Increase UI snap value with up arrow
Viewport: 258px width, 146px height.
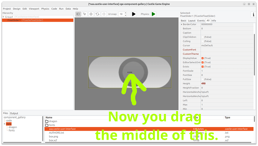pyautogui.click(x=126, y=13)
